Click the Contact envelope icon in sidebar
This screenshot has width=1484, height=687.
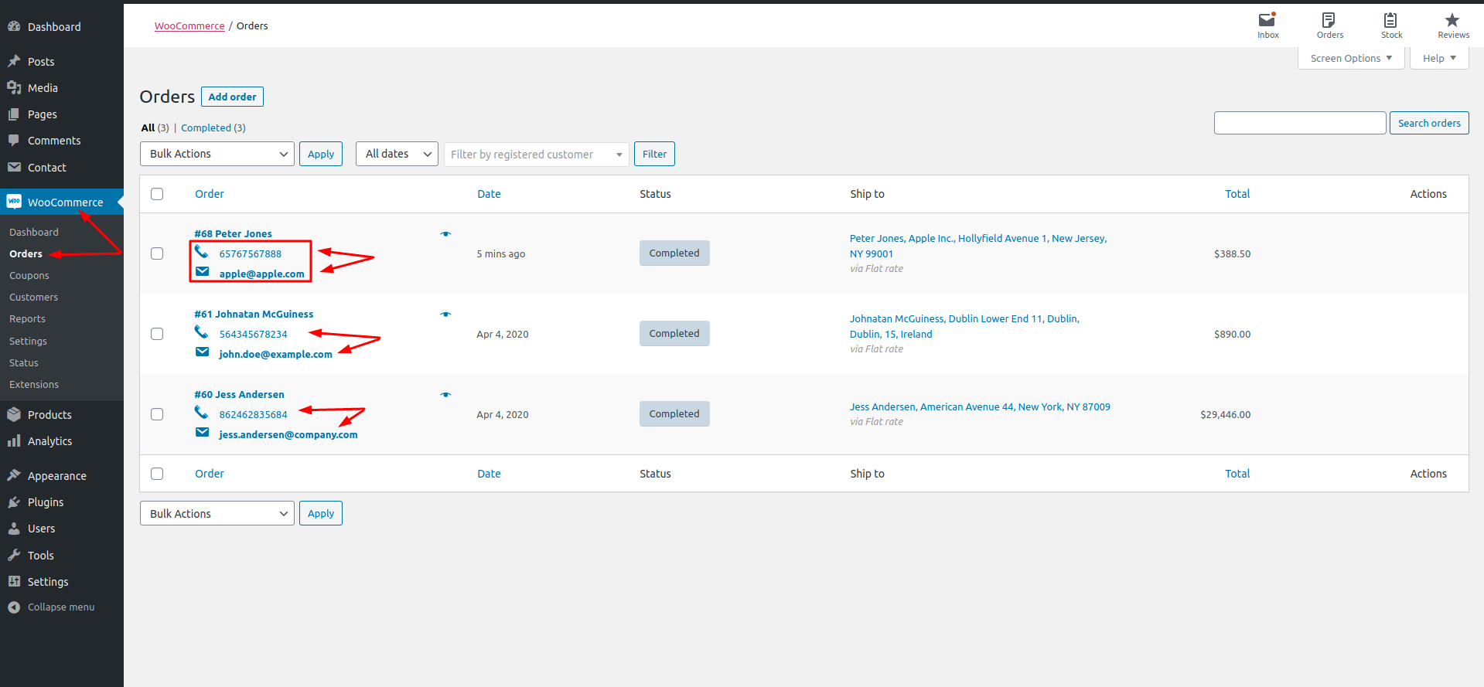point(14,167)
